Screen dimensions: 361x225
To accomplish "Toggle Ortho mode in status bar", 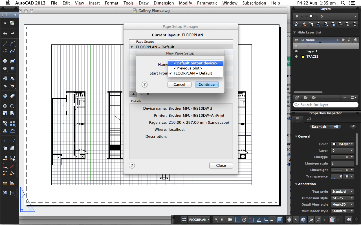I will pyautogui.click(x=237, y=220).
